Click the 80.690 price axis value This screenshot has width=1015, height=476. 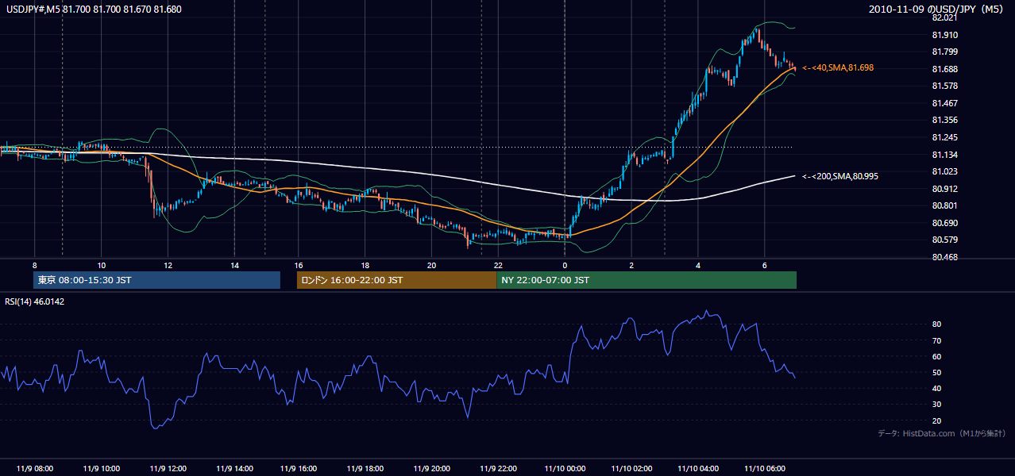(x=946, y=223)
